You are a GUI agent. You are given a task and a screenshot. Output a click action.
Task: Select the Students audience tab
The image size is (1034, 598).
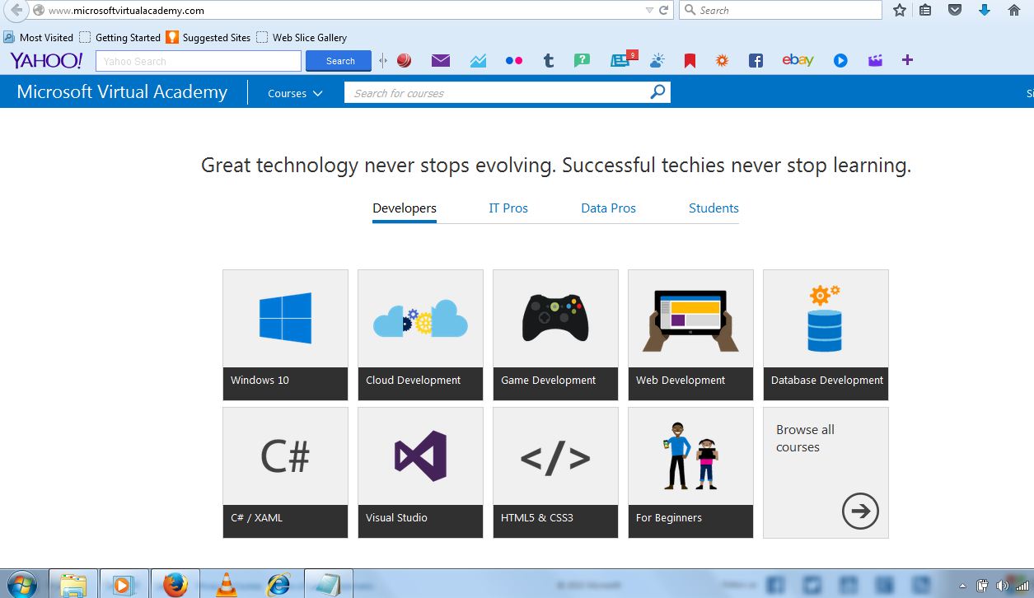(x=713, y=208)
